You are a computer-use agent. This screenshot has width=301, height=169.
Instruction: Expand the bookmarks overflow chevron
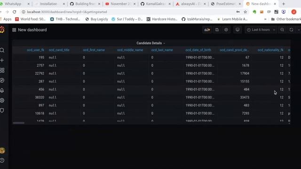[265, 19]
